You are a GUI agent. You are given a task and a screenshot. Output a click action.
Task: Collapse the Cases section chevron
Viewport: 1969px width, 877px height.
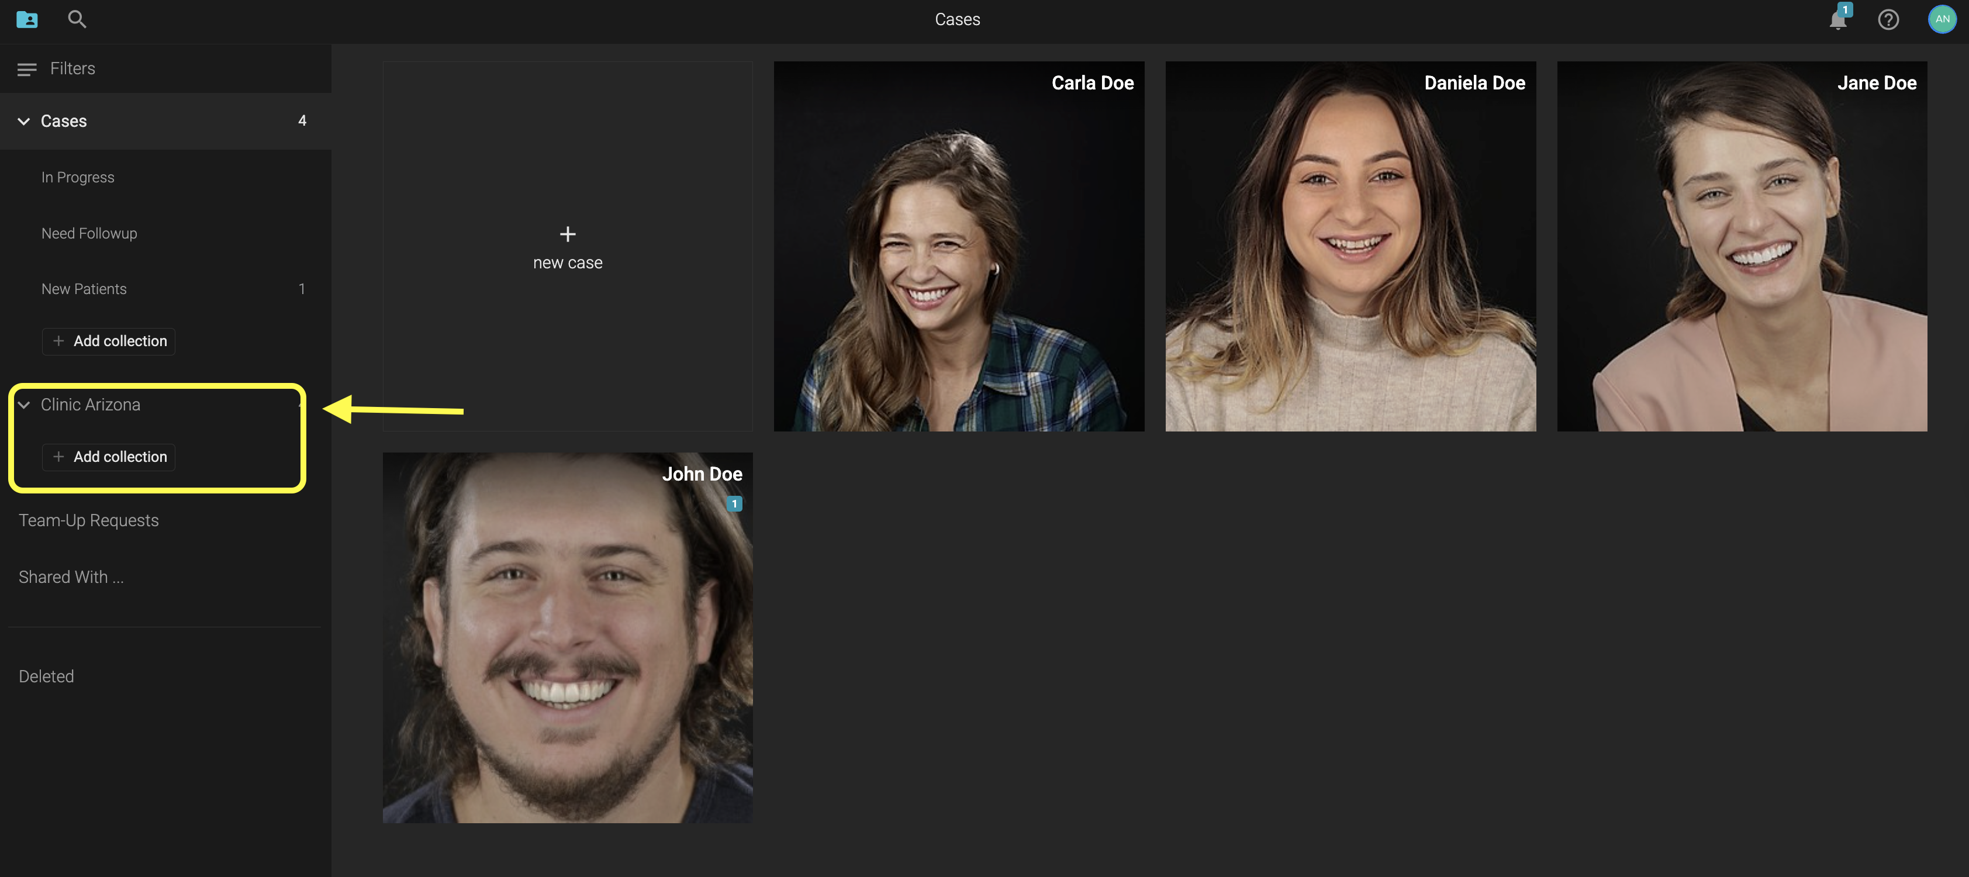point(24,122)
